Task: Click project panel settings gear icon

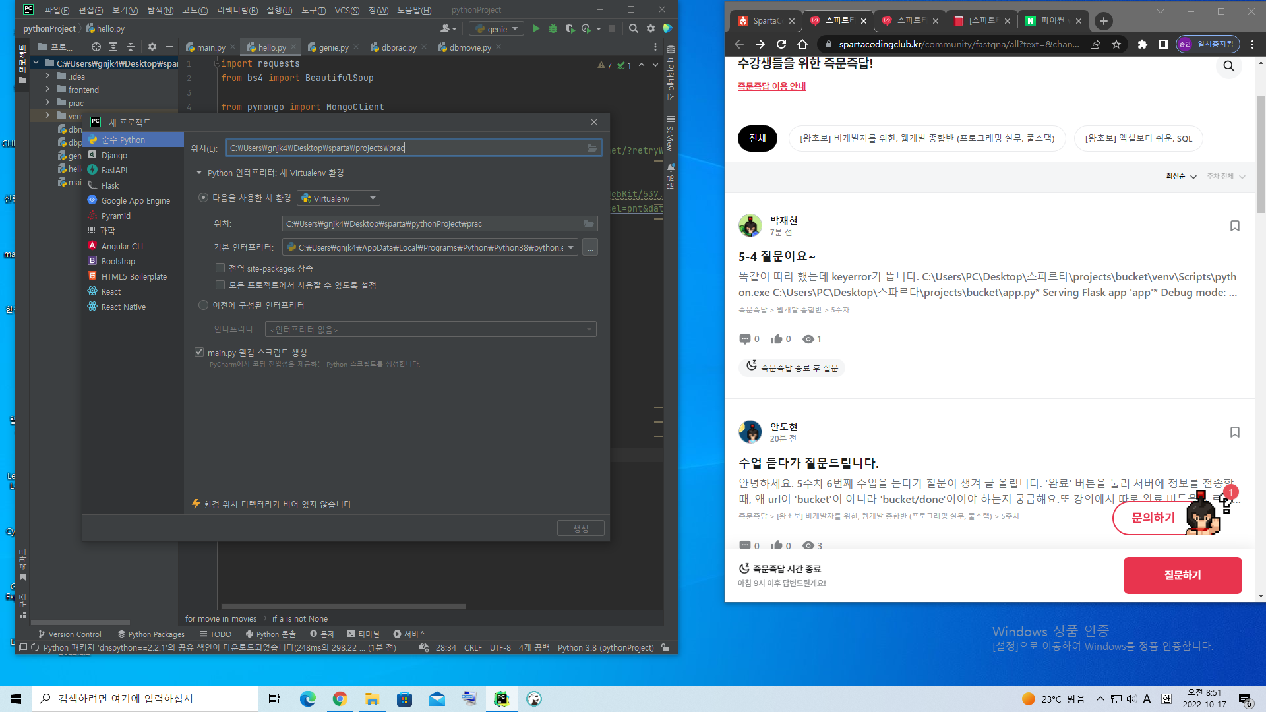Action: click(152, 47)
